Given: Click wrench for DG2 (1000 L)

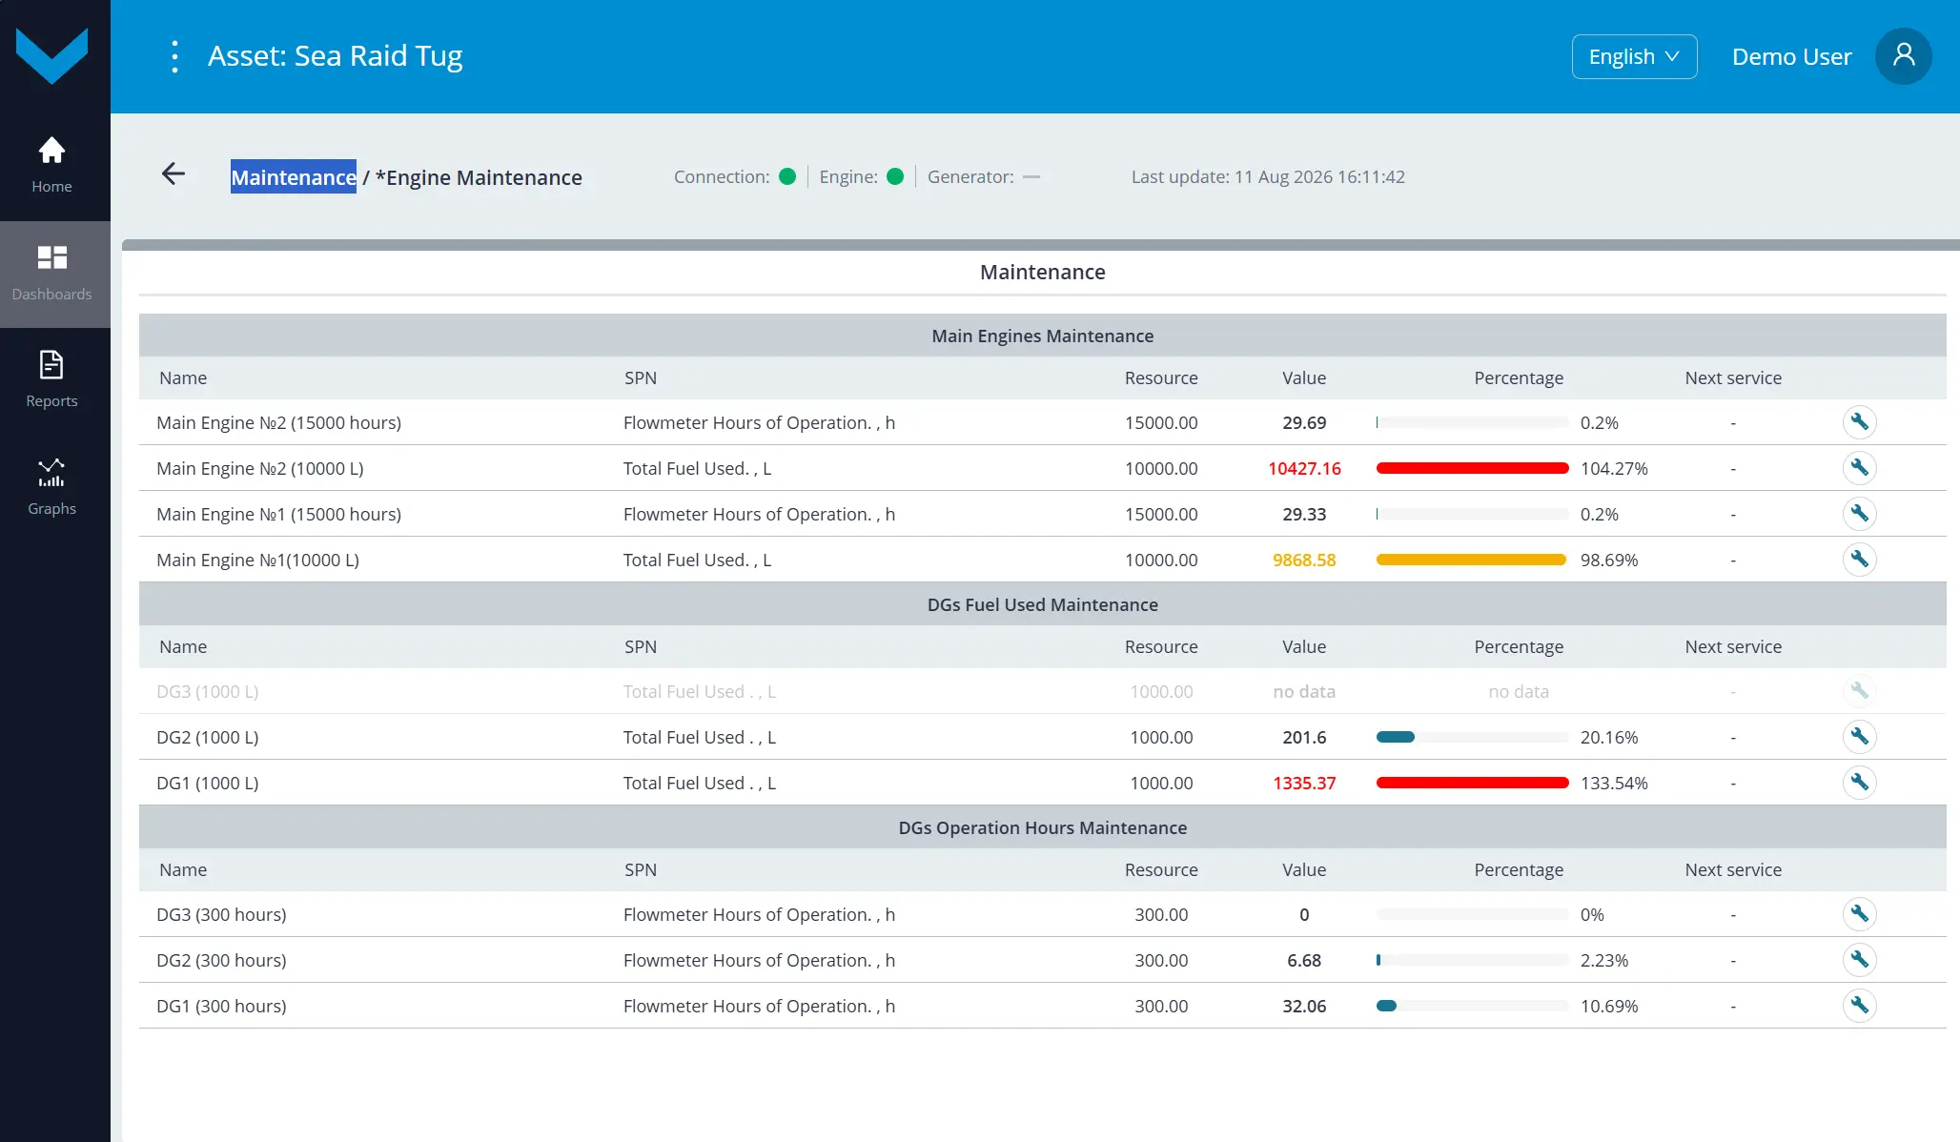Looking at the screenshot, I should click(x=1859, y=737).
